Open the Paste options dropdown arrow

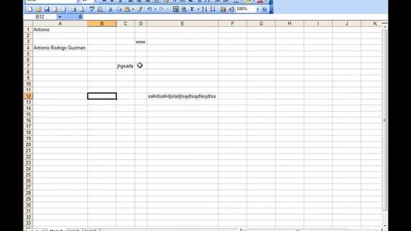coord(133,10)
